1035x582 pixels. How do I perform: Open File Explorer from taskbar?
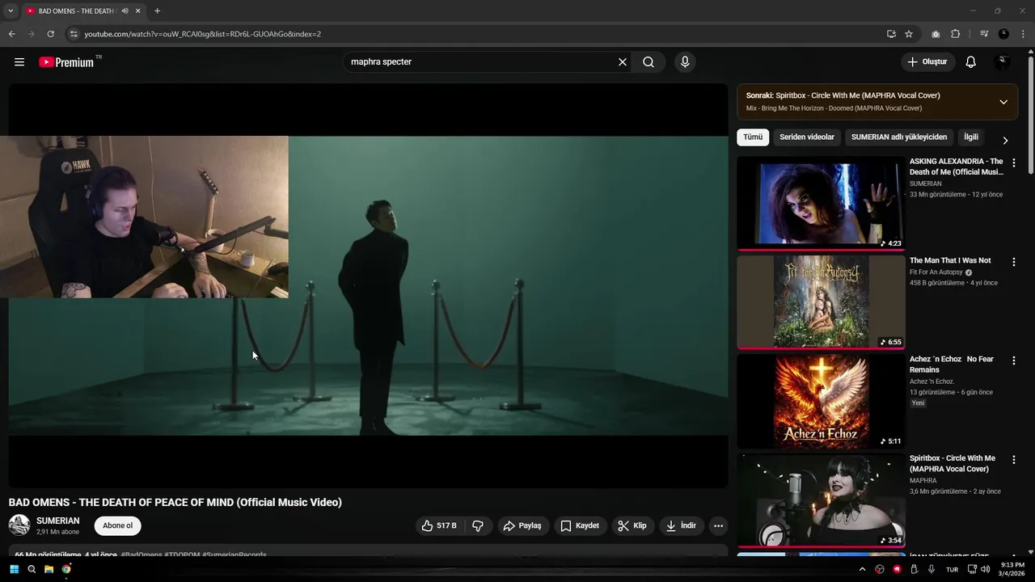(x=49, y=569)
